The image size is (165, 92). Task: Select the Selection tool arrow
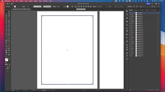coord(6,12)
